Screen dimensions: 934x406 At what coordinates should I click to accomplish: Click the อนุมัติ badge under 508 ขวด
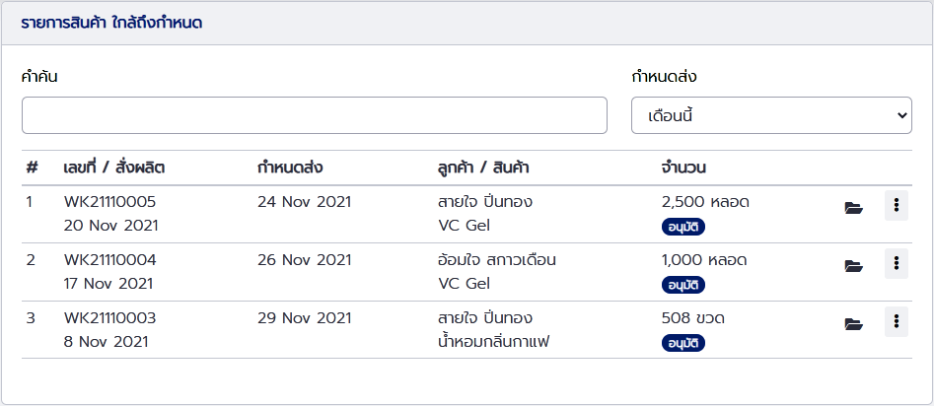[683, 343]
